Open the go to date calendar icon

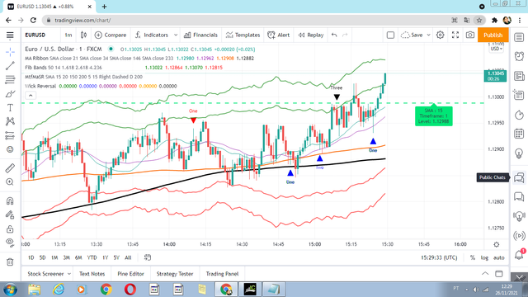click(148, 257)
